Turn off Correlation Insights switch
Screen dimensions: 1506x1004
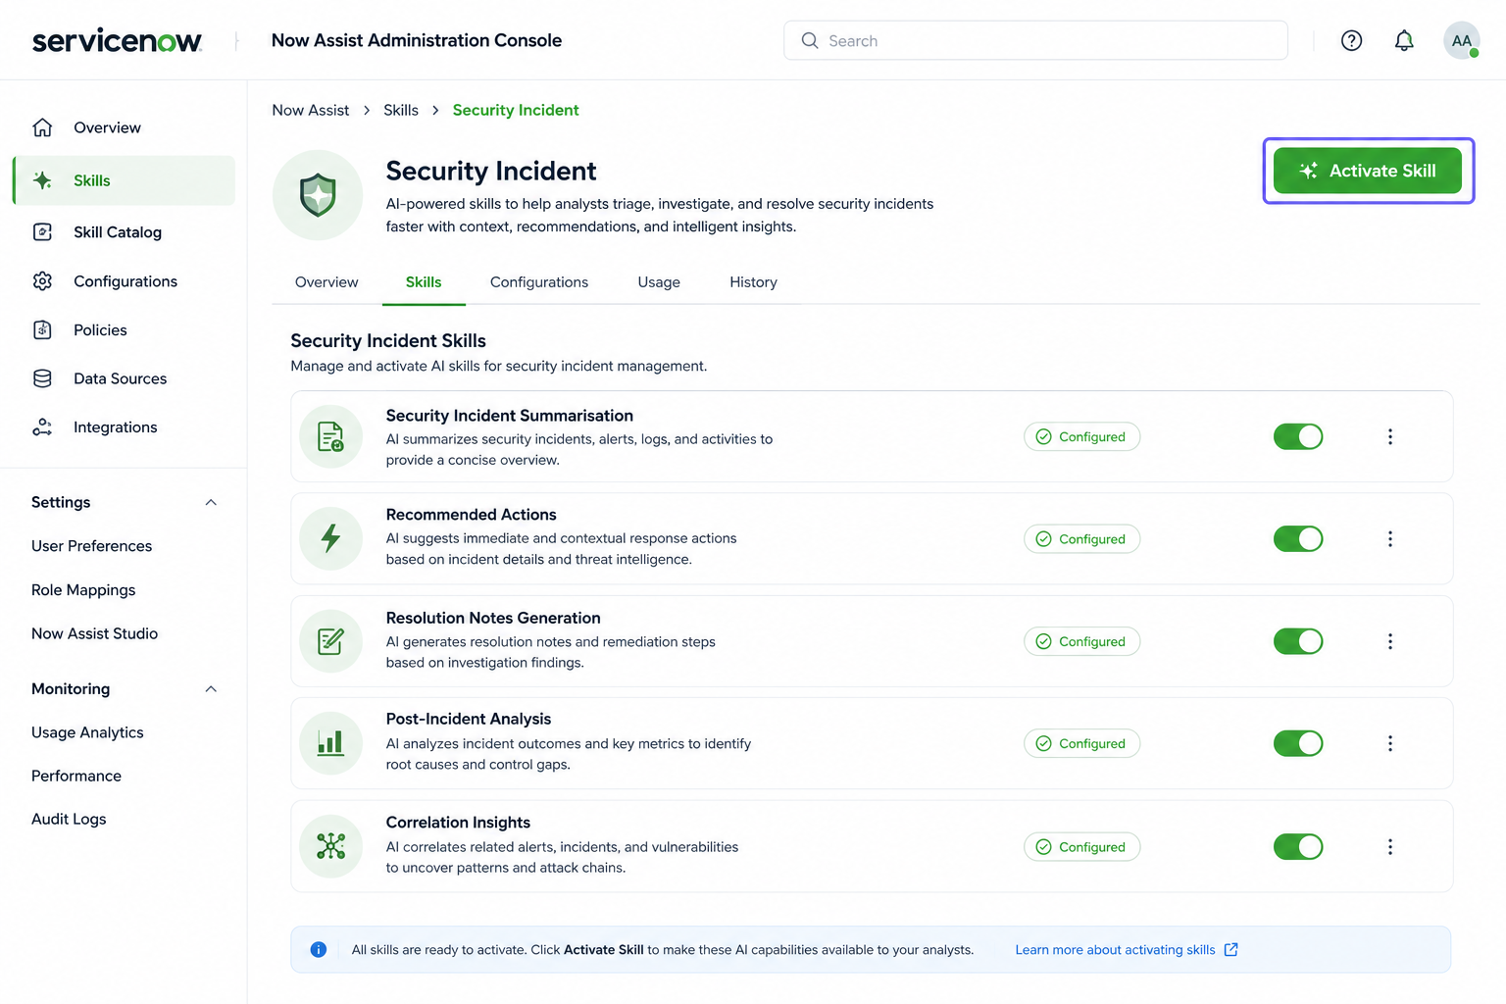[1298, 846]
